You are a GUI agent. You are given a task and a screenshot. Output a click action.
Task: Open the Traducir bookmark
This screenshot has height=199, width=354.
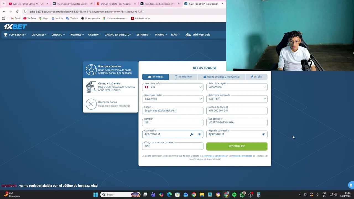pos(72,19)
